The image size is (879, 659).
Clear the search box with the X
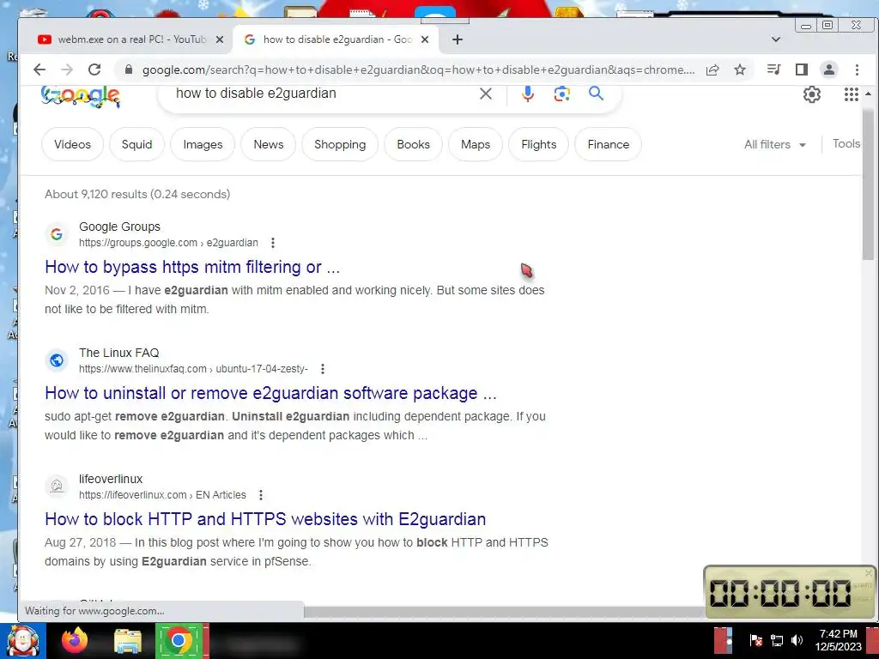pyautogui.click(x=486, y=94)
